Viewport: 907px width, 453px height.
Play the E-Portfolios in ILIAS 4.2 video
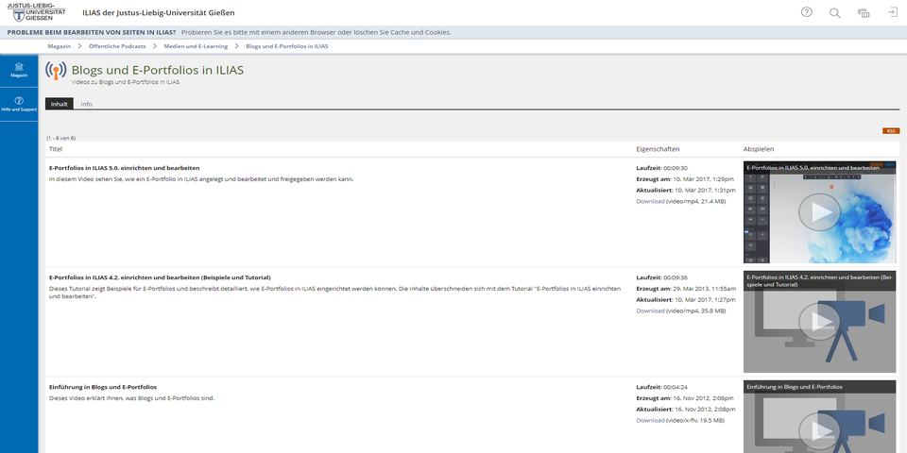(819, 322)
